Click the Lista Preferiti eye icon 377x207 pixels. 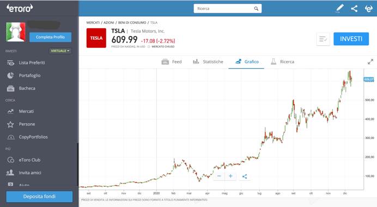[x=10, y=63]
